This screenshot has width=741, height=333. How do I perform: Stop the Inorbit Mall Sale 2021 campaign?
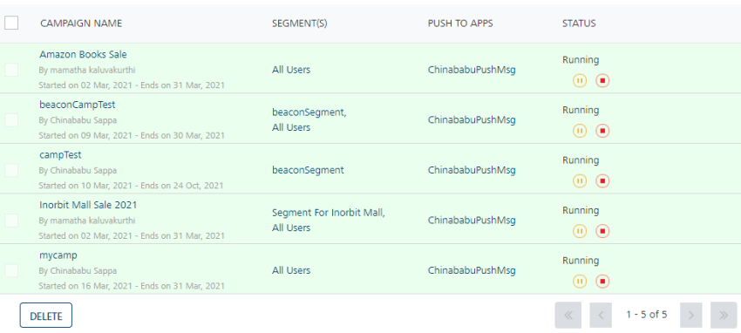pyautogui.click(x=602, y=231)
